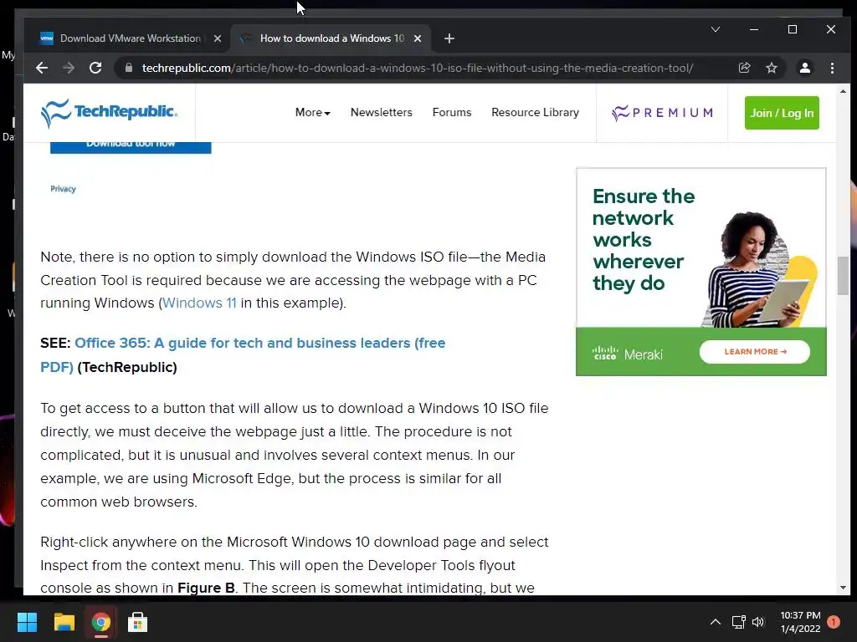Close the Download VMware Workstation tab
Viewport: 857px width, 642px height.
point(217,38)
